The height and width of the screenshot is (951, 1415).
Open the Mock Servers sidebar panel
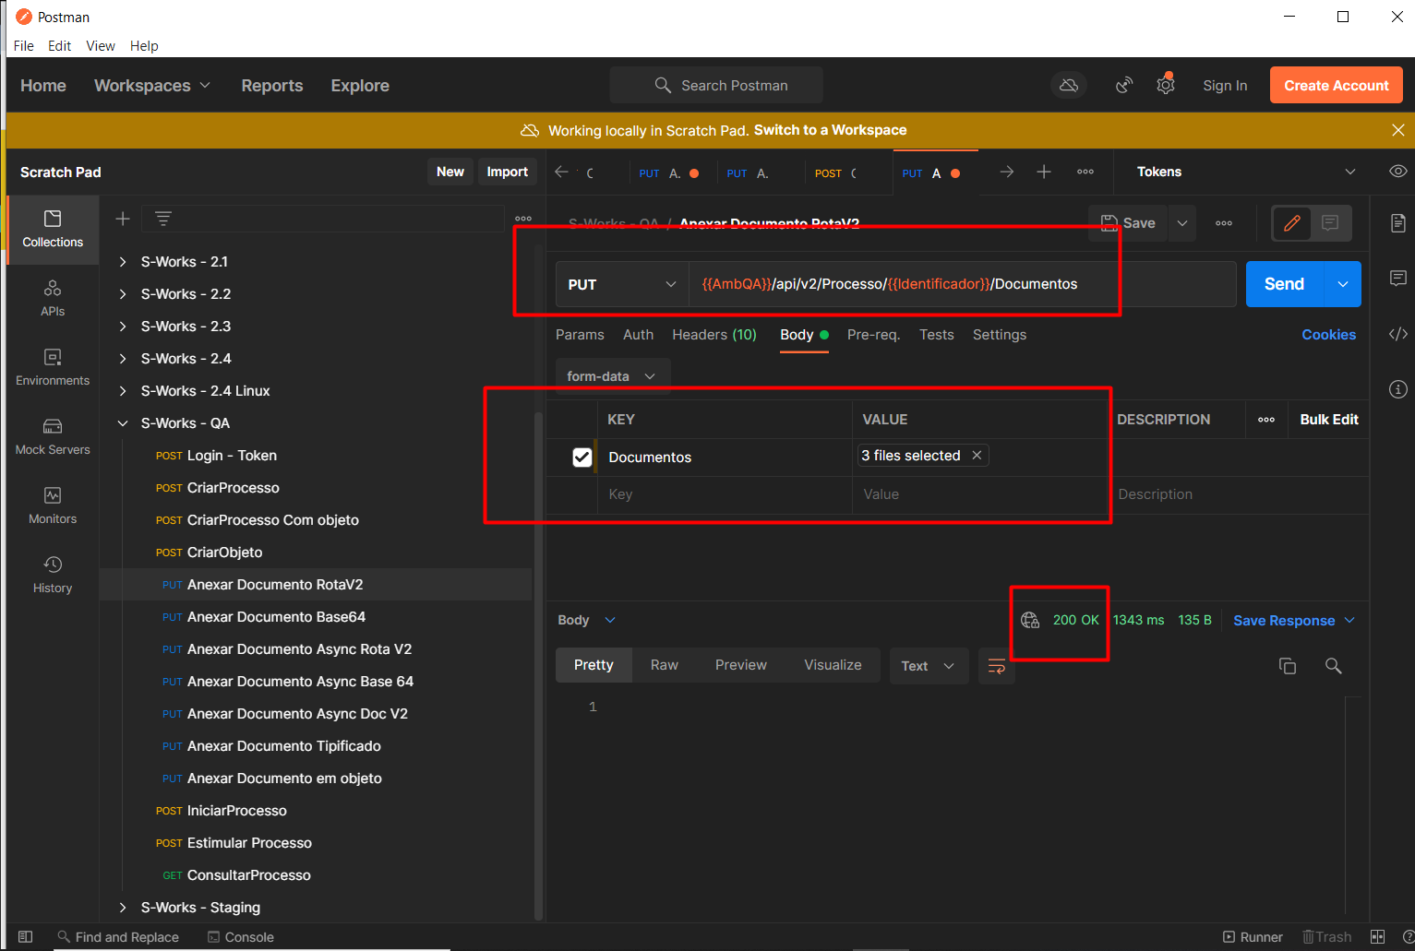point(53,437)
